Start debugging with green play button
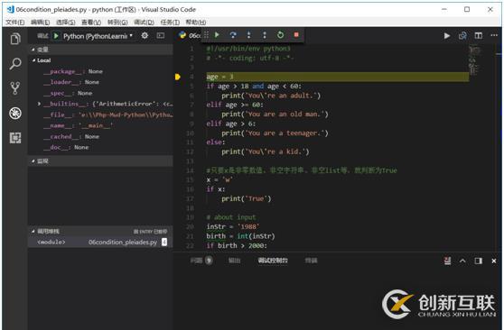The image size is (504, 330). [56, 36]
